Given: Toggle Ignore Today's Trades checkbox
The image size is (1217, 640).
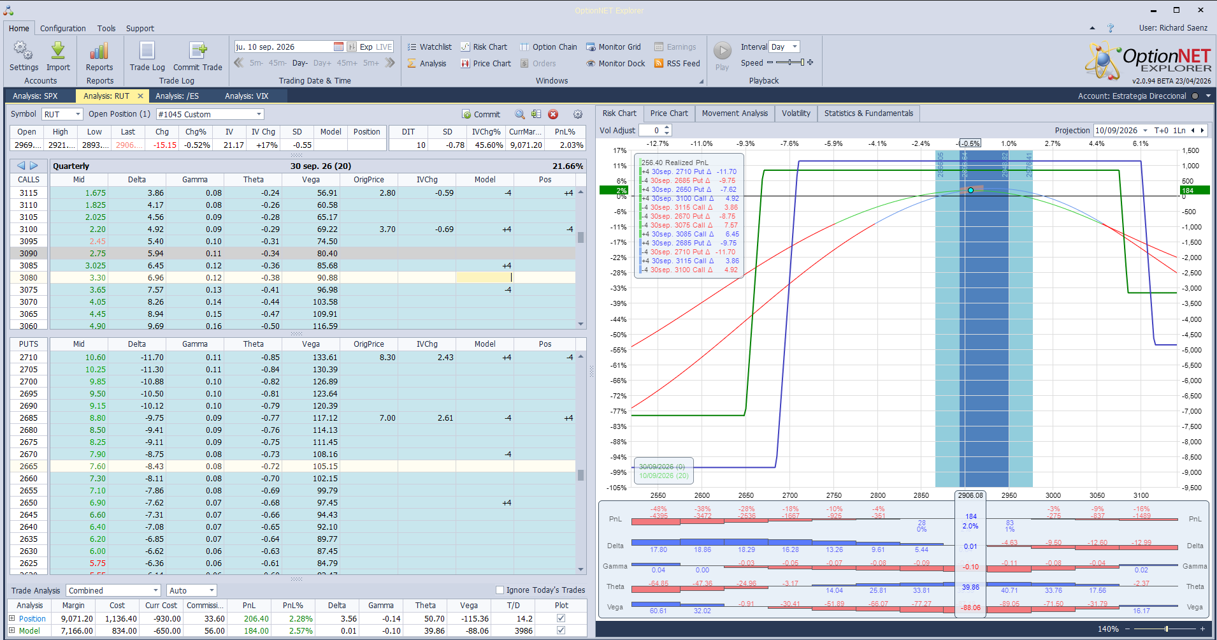Looking at the screenshot, I should 500,590.
